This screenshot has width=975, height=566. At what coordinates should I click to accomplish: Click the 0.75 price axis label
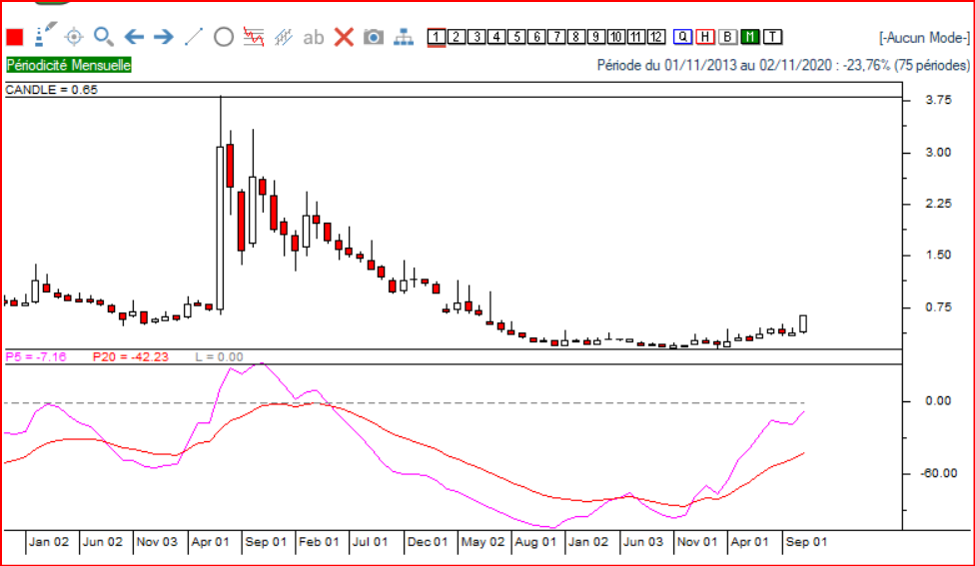click(x=938, y=307)
